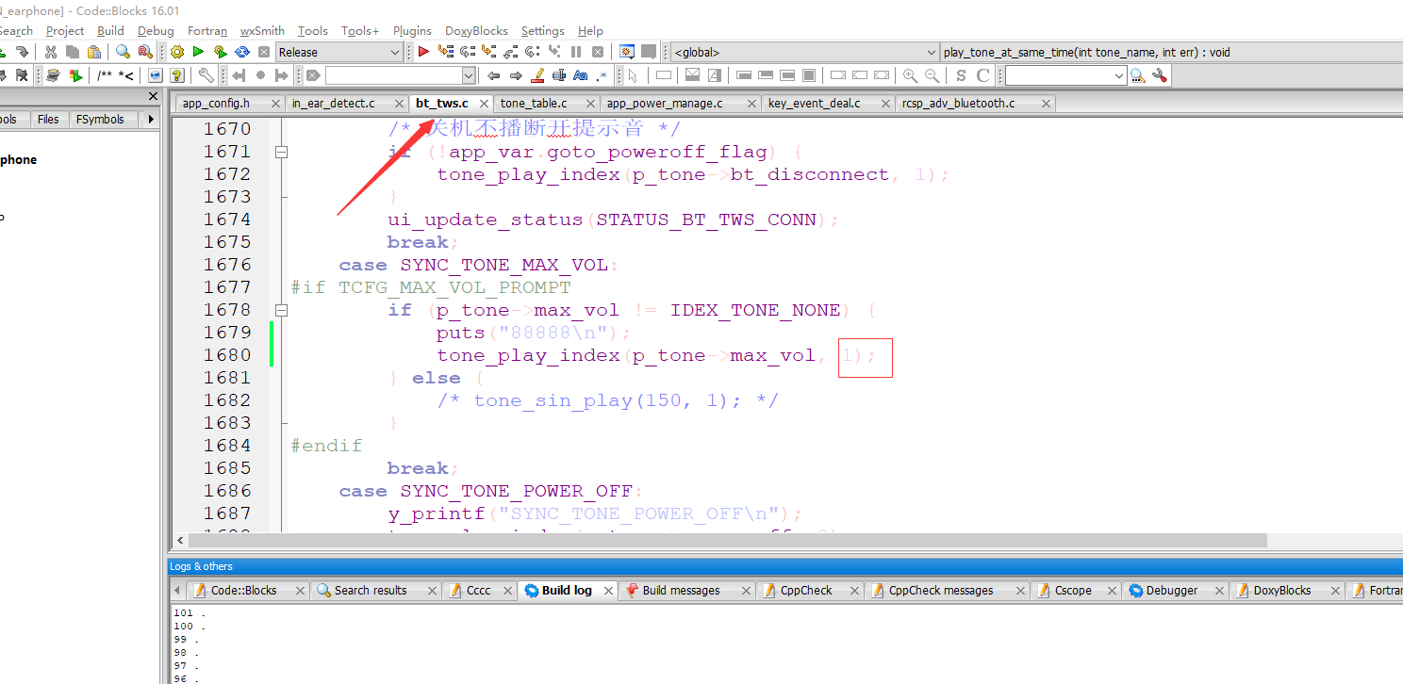Open Find with the magnifier icon
The height and width of the screenshot is (684, 1403).
click(x=124, y=52)
